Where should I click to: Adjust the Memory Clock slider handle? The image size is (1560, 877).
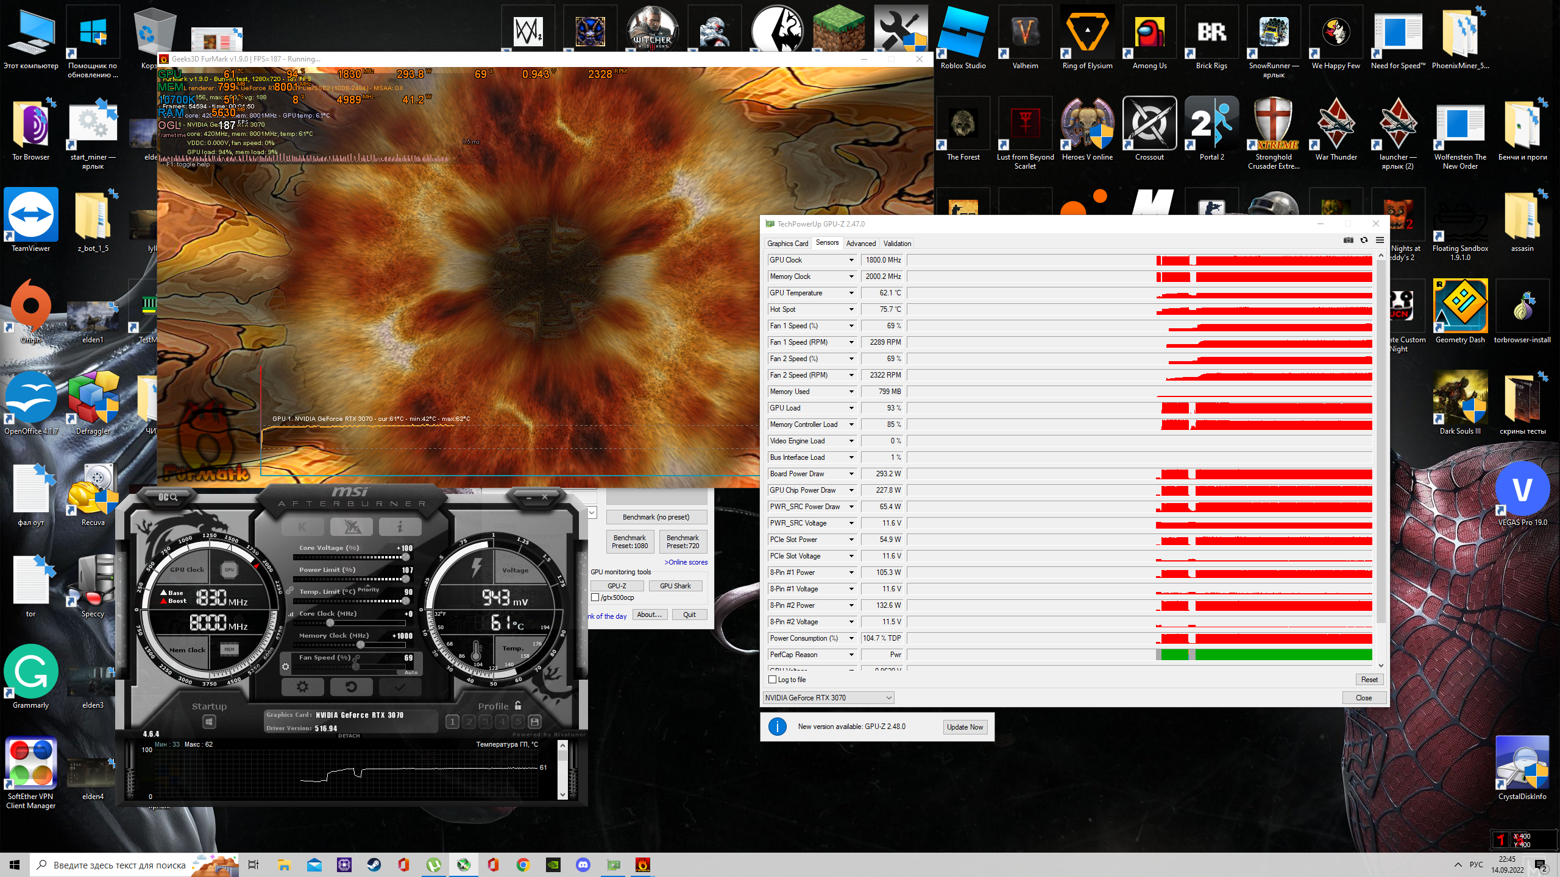pyautogui.click(x=361, y=644)
